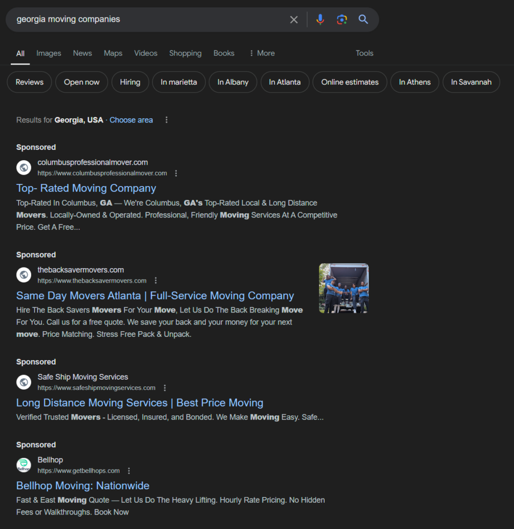The height and width of the screenshot is (529, 514).
Task: Switch to the Maps tab
Action: click(x=113, y=53)
